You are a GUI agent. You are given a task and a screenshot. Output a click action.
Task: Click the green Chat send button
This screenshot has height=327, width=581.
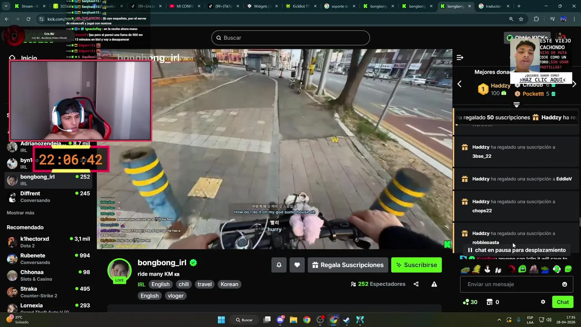pos(563,302)
